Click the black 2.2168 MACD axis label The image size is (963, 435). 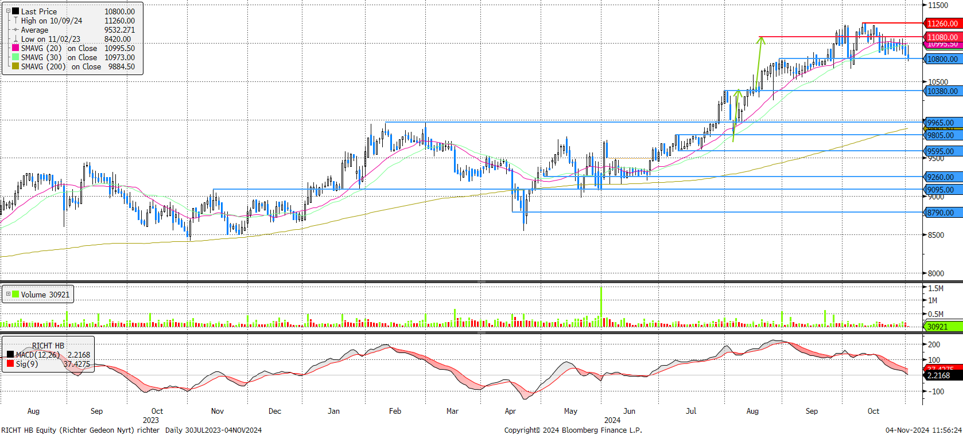click(942, 375)
